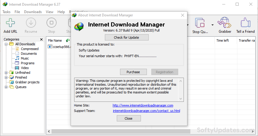Click the IDM logo in About dialog
Image resolution: width=258 pixels, height=136 pixels.
point(79,27)
